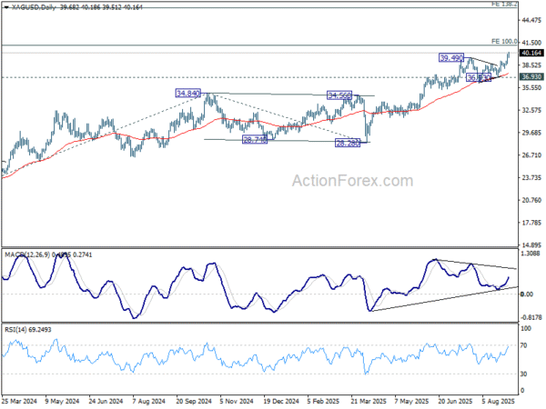This screenshot has height=409, width=546.
Task: Click the 21 Mar 2025 date label
Action: pos(369,401)
